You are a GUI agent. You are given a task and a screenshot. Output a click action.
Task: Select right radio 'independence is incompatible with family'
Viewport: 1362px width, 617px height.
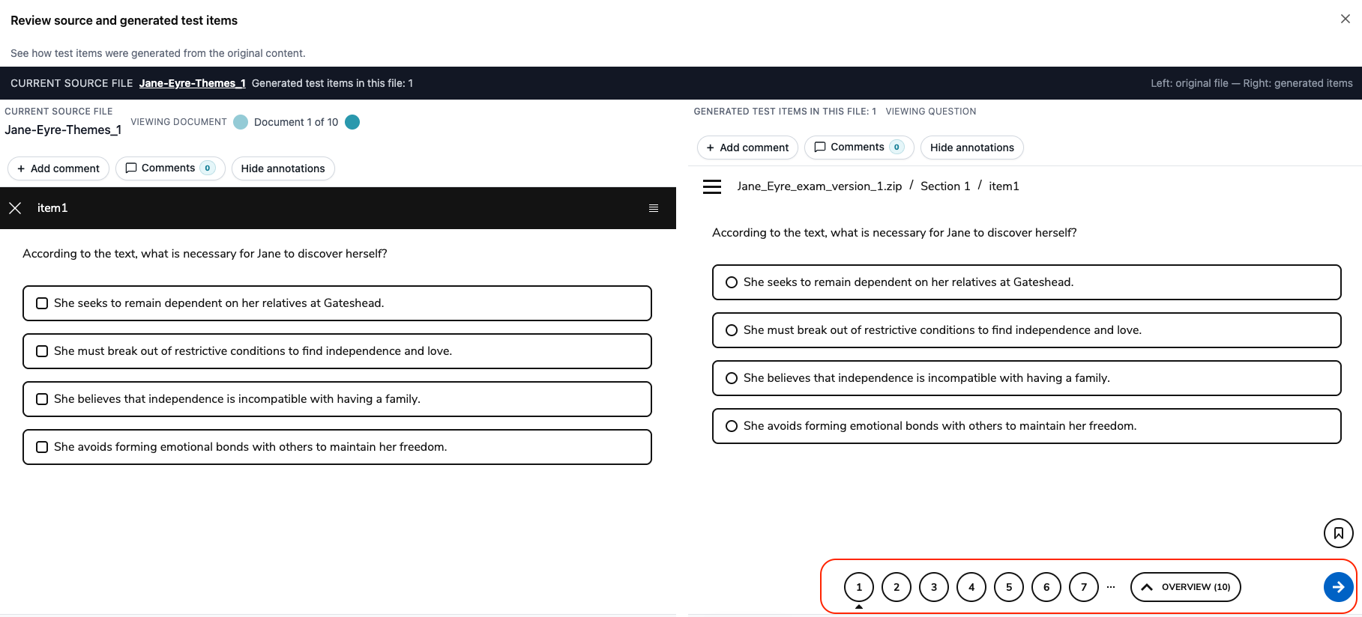pyautogui.click(x=732, y=378)
